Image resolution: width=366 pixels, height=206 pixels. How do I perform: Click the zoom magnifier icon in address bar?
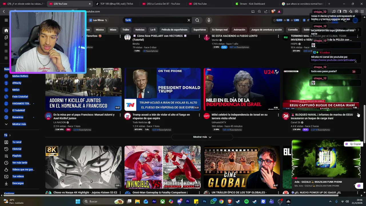[259, 11]
